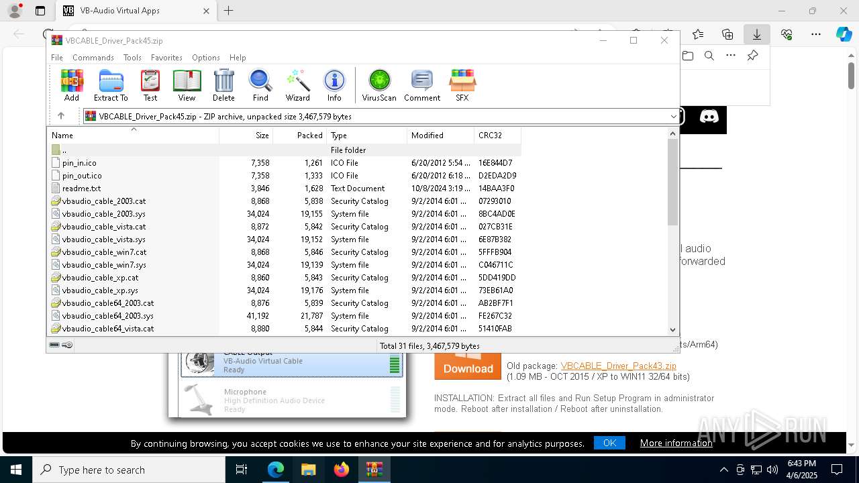Click the Extract To toolbar icon

tap(111, 85)
